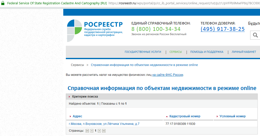
Task: Select cadastral number 77:17:0100309:11930
Action: pos(180,124)
